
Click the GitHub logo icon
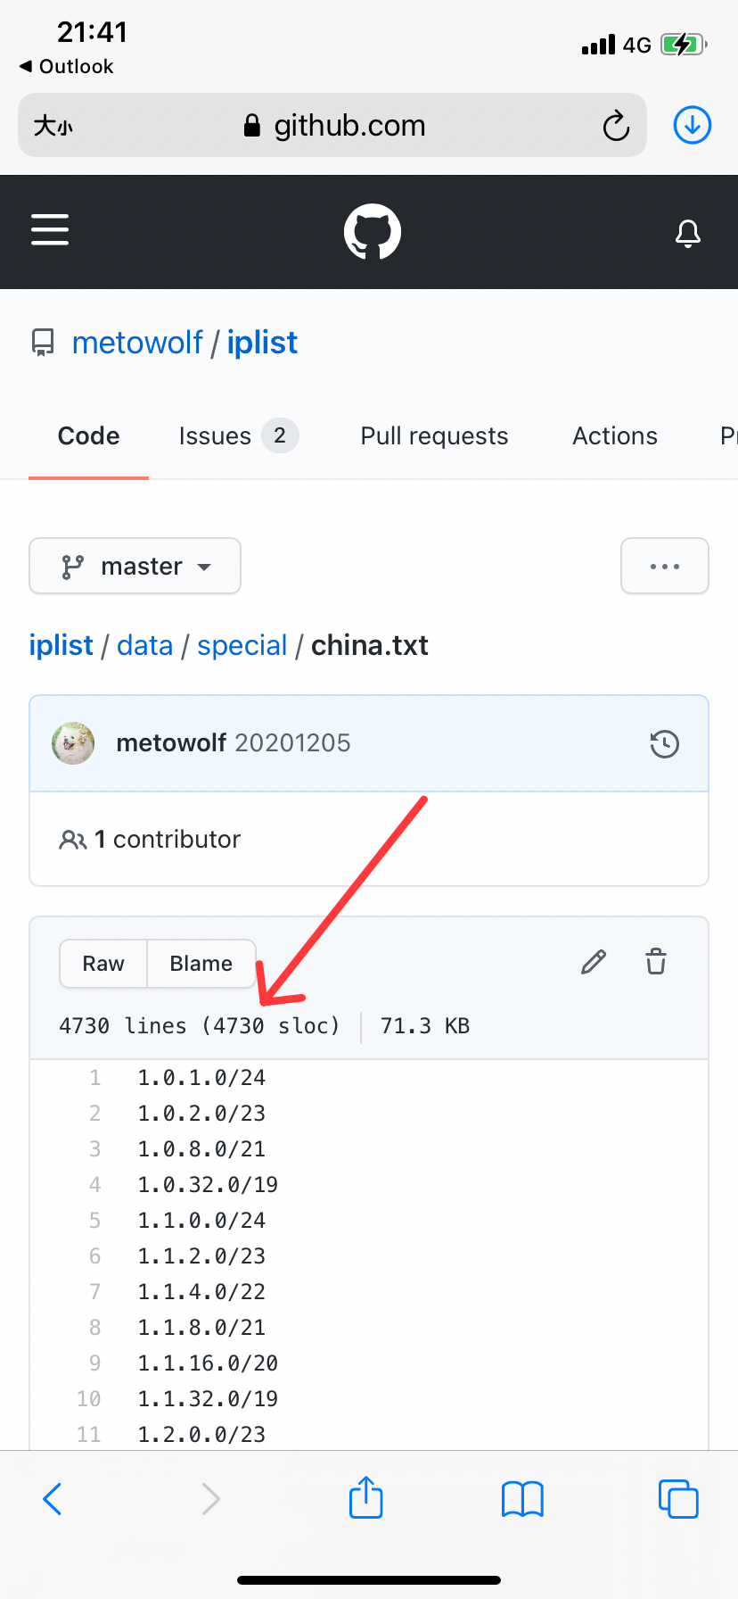point(369,230)
